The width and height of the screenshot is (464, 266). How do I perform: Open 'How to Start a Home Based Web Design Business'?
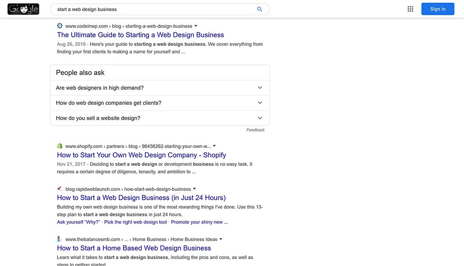click(134, 248)
